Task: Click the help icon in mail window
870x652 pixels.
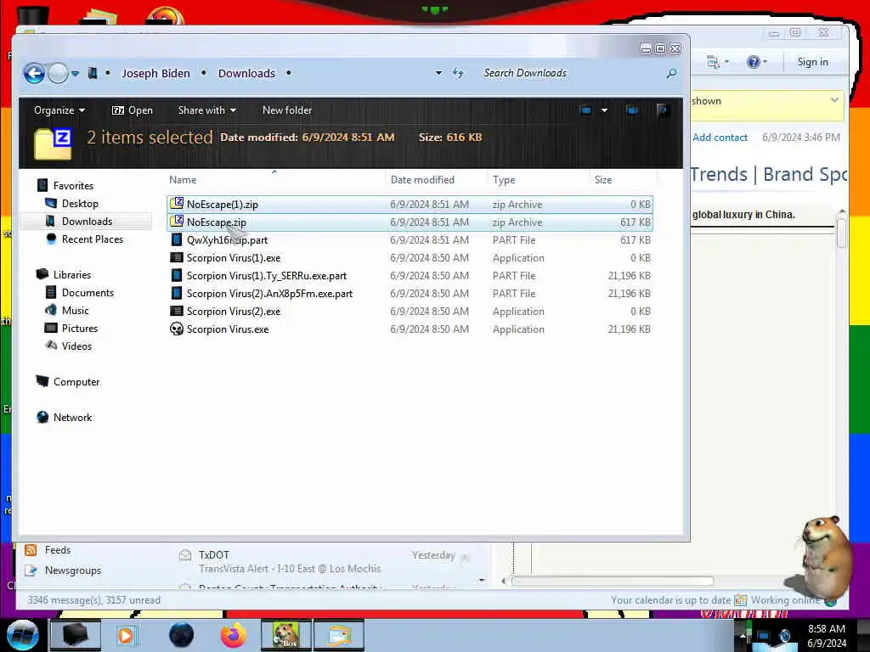Action: coord(753,61)
